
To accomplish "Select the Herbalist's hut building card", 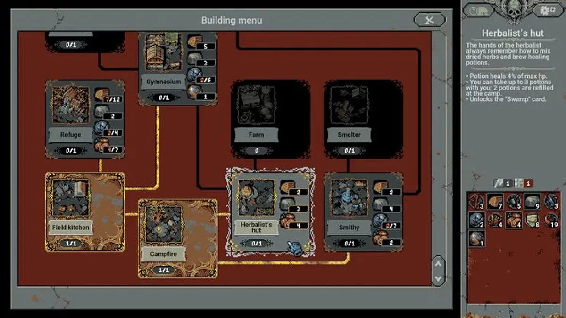I will (x=271, y=212).
